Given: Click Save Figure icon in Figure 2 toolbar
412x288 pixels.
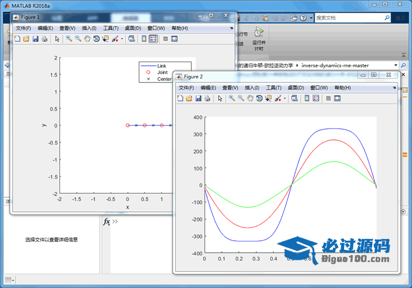Looking at the screenshot, I should [198, 98].
